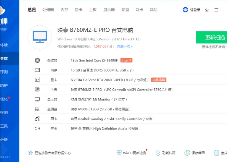Viewport: 227px width, 162px height.
Task: Select the B760MZ-E PRO LPC Controller motherboard text
Action: coord(122,90)
